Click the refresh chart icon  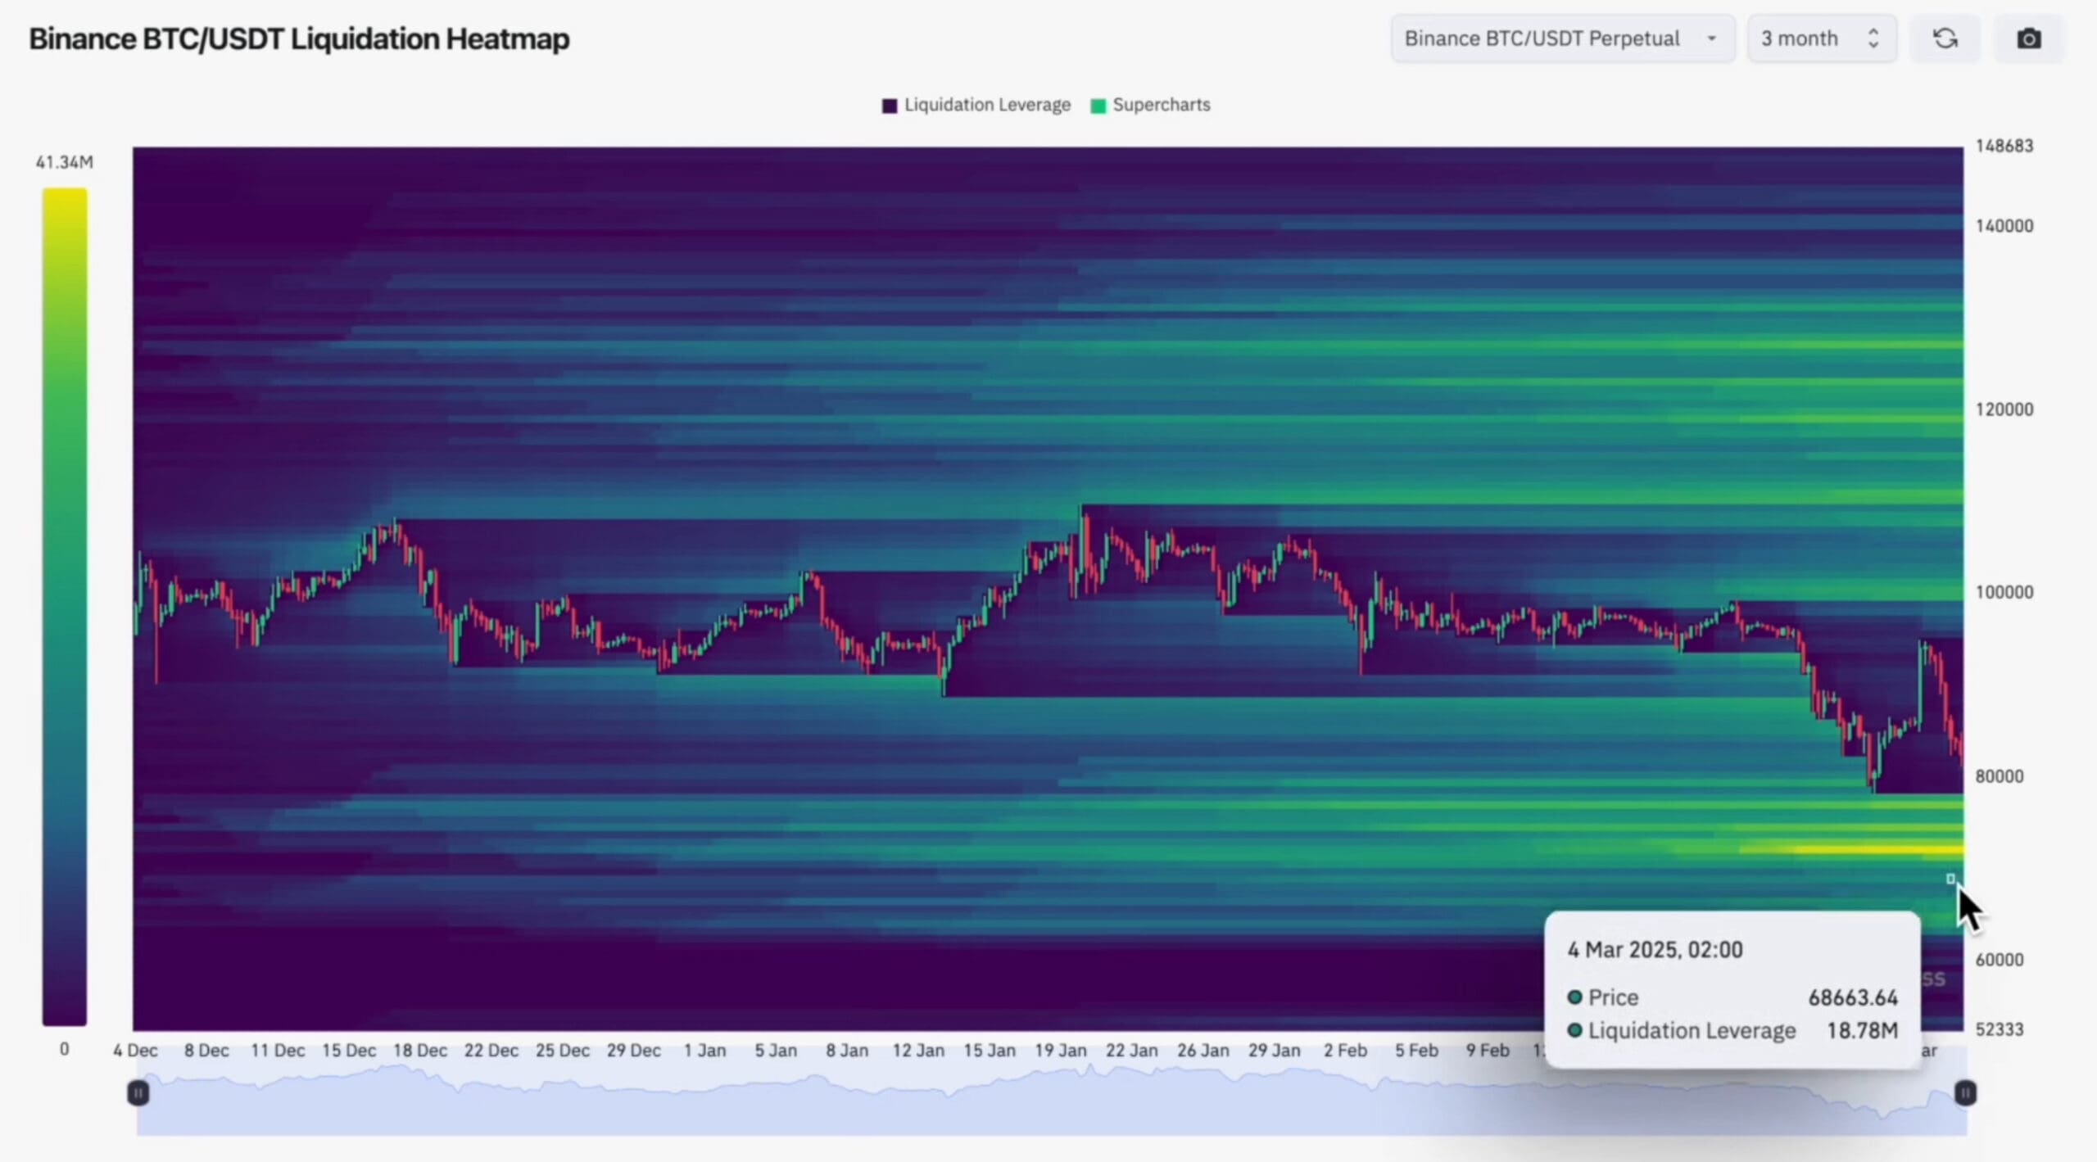(x=1945, y=38)
